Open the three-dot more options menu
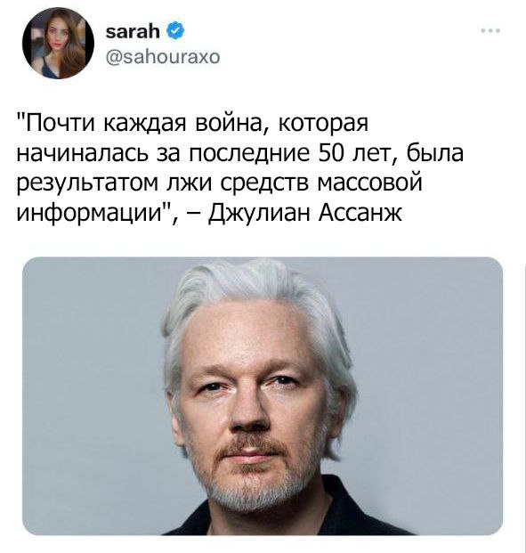Screen dimensions: 526x553 [490, 30]
